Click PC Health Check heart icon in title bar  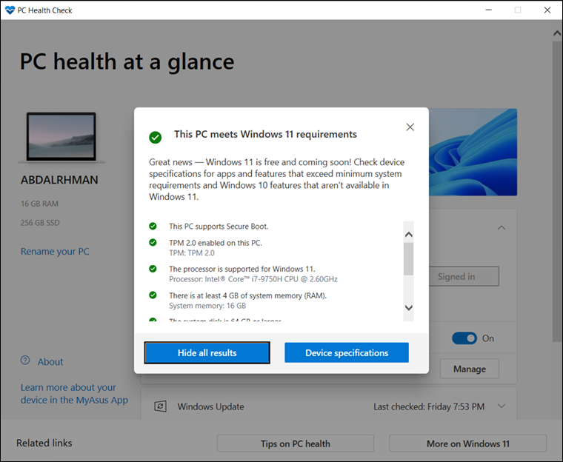pyautogui.click(x=10, y=10)
